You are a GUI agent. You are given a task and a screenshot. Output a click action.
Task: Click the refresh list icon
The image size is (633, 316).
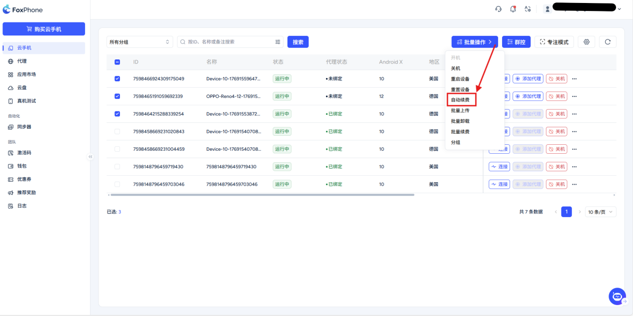[607, 42]
